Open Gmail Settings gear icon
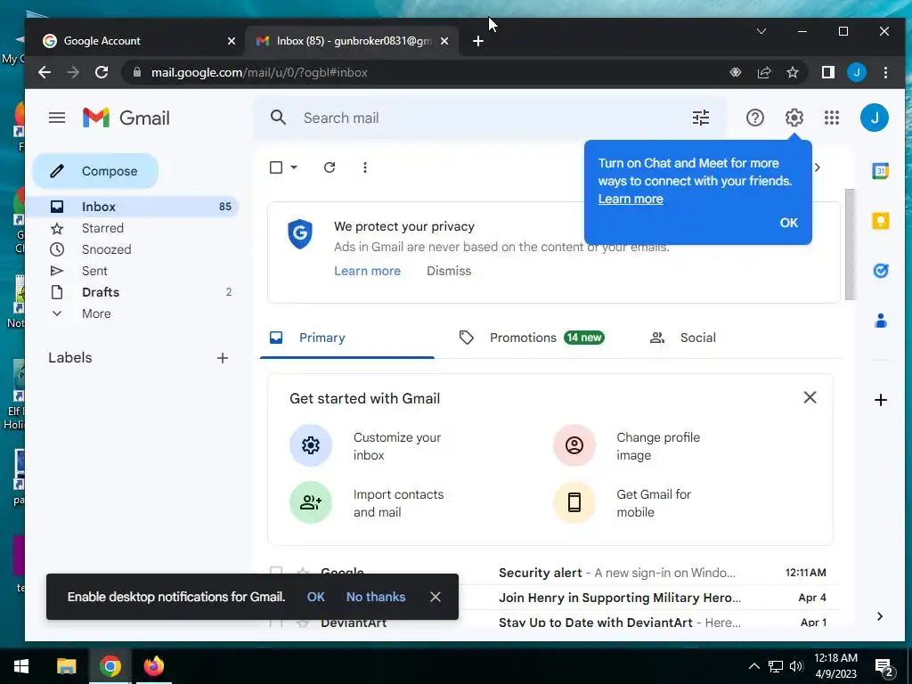Screen dimensions: 912x684 pos(794,118)
